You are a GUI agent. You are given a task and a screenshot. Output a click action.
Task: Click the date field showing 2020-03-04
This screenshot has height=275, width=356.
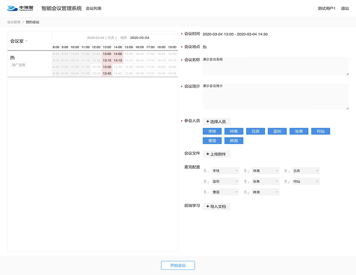pos(151,38)
